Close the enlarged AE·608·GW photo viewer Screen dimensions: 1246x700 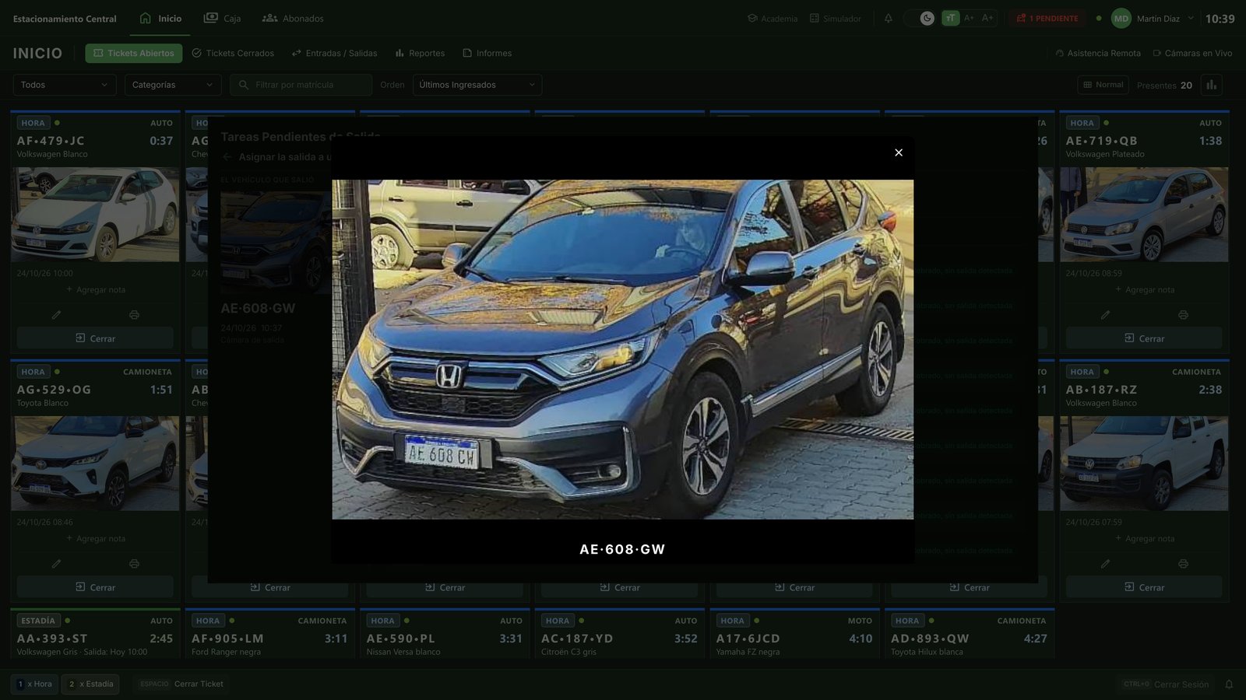point(899,152)
